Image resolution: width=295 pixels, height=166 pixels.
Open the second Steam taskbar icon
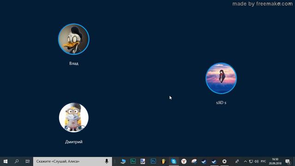214,161
